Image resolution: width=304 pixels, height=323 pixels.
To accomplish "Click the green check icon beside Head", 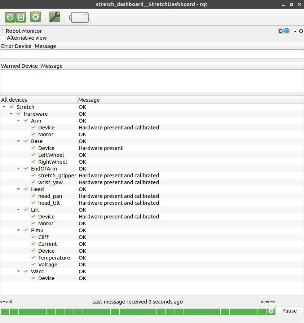I will click(26, 189).
